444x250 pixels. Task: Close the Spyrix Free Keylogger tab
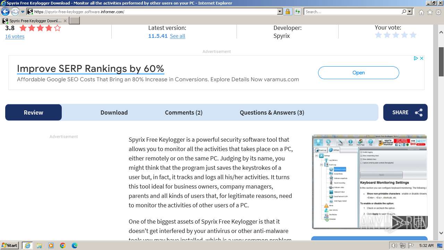pos(65,21)
